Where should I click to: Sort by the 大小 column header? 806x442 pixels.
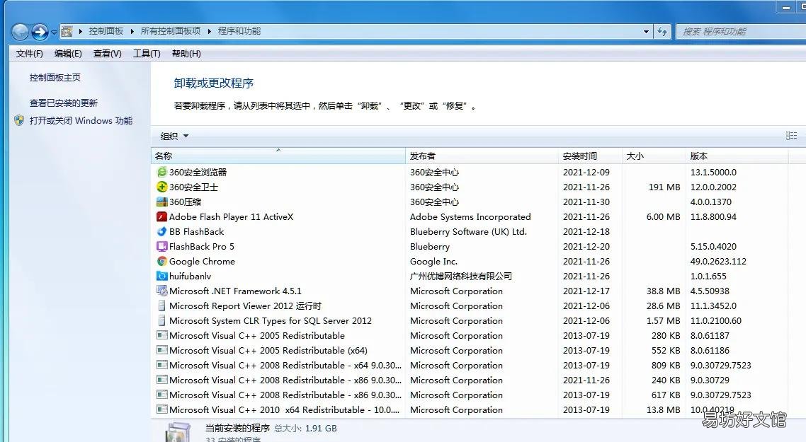click(654, 156)
